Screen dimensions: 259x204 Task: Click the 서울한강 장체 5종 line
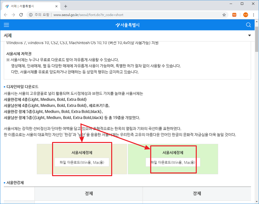[x=53, y=112]
